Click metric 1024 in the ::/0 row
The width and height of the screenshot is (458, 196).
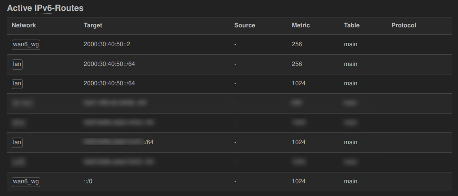299,181
